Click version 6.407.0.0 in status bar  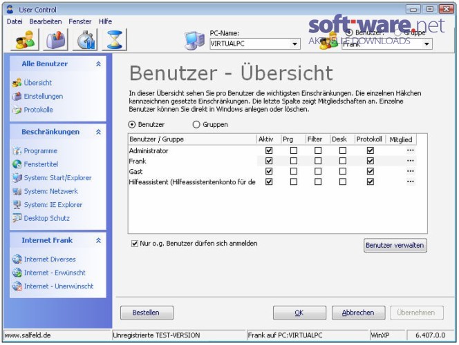pyautogui.click(x=430, y=335)
